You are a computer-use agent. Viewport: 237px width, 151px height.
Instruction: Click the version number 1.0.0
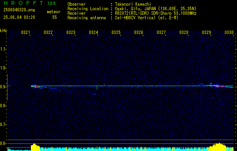pos(51,3)
